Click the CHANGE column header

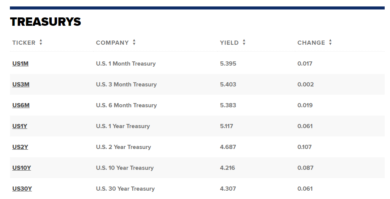[x=311, y=43]
